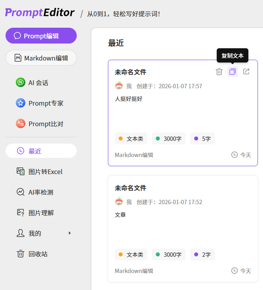Click the user avatar on second file card
Screen dimensions: 263x290
pyautogui.click(x=119, y=202)
